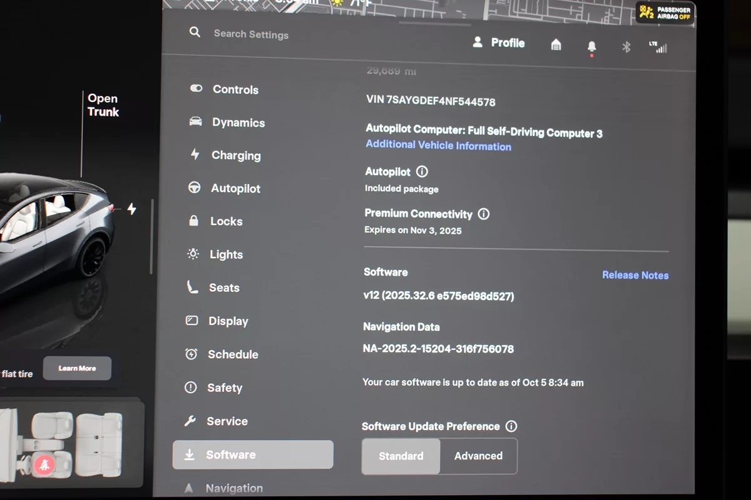Show Software Update Preference info icon
This screenshot has height=500, width=751.
(511, 426)
